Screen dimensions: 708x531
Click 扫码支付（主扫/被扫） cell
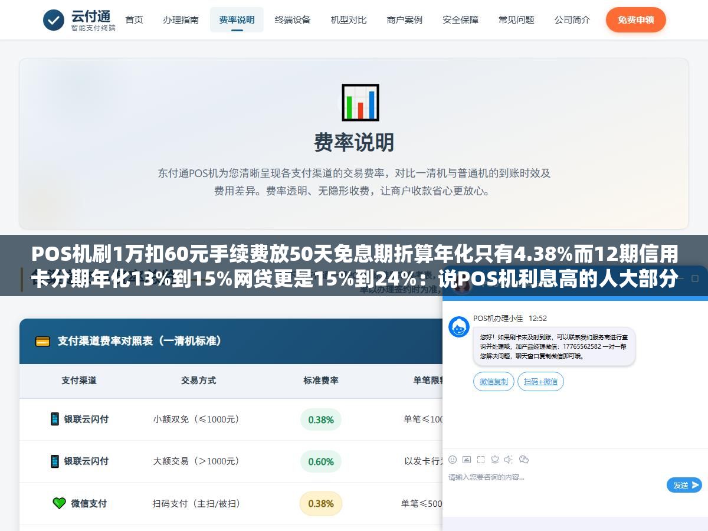198,503
